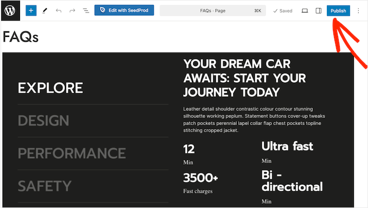Toggle the block inserter plus button
Viewport: 368px width, 208px height.
(31, 11)
